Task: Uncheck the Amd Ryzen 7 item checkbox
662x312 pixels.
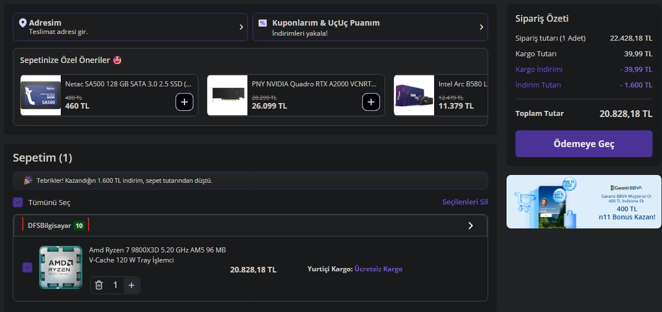Action: pyautogui.click(x=27, y=268)
